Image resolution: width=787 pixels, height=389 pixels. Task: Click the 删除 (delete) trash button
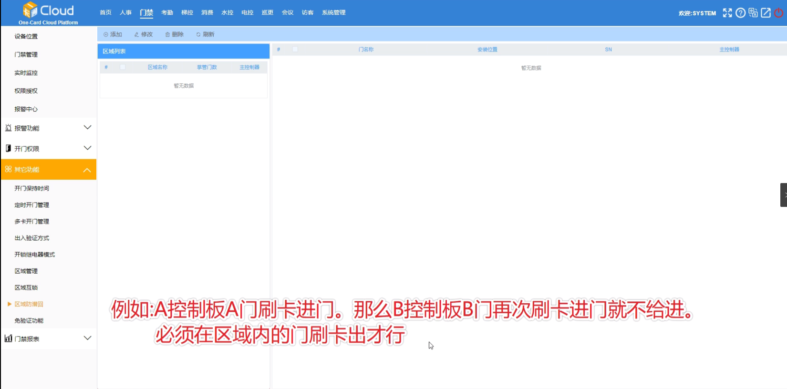point(175,34)
